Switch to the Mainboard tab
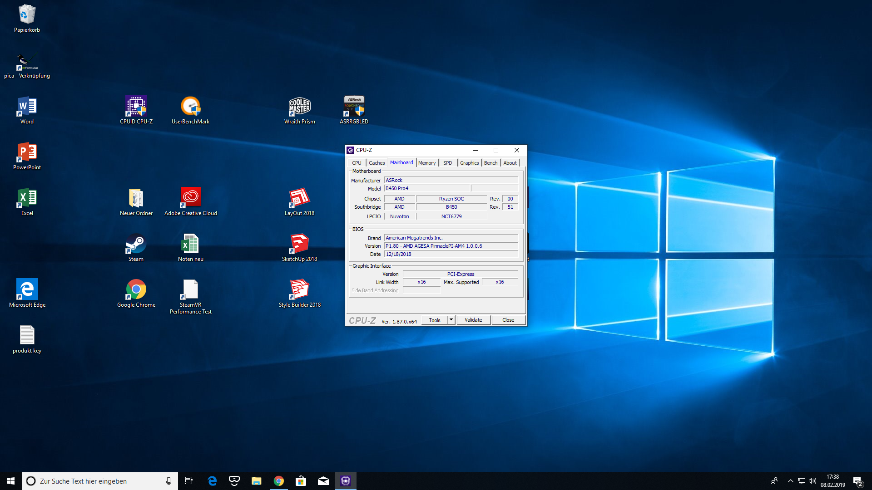 coord(401,162)
